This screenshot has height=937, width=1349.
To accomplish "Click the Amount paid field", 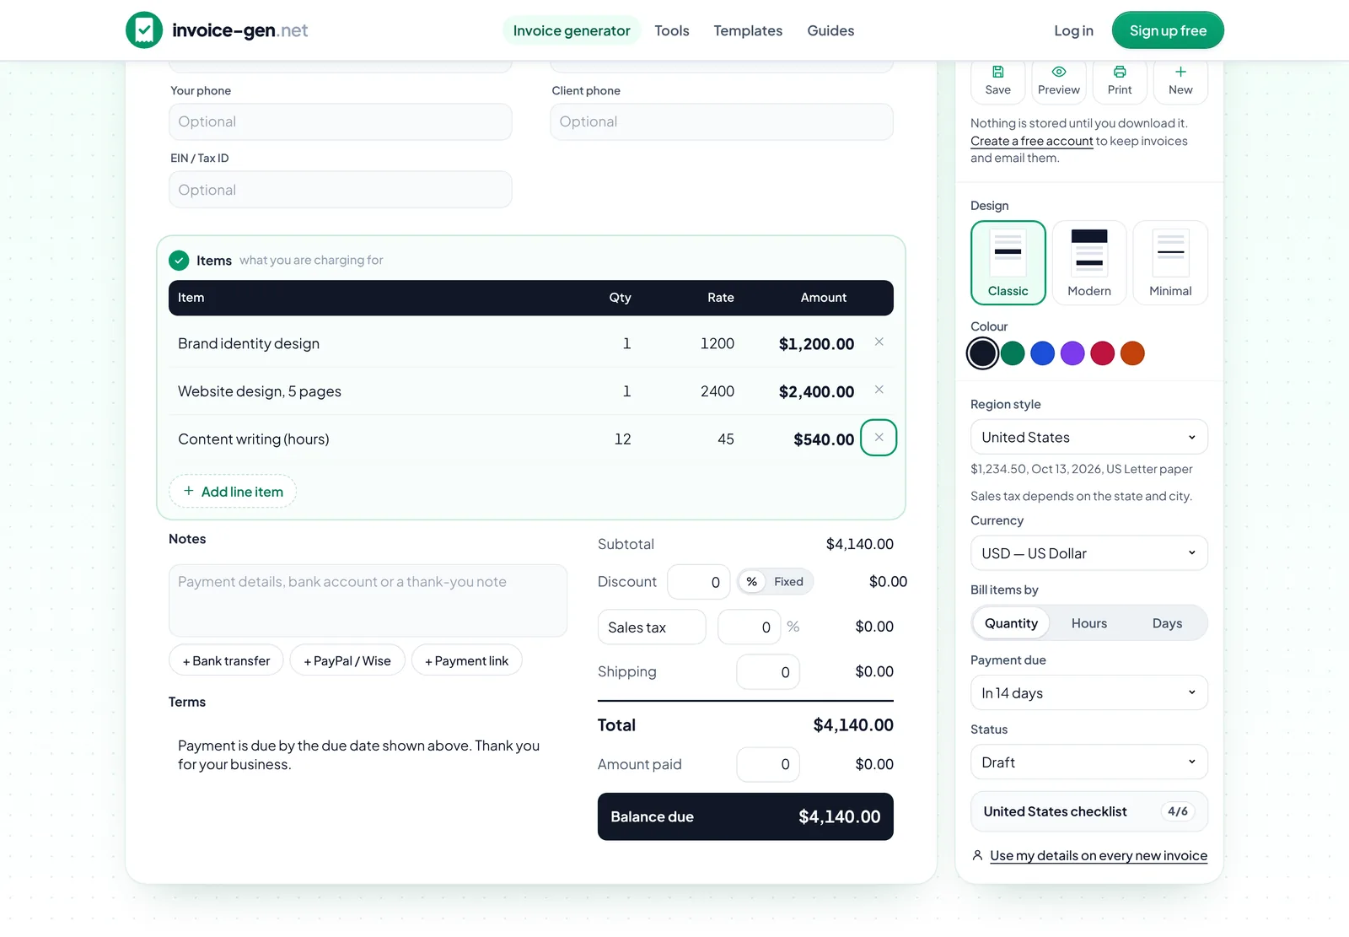I will pos(768,764).
